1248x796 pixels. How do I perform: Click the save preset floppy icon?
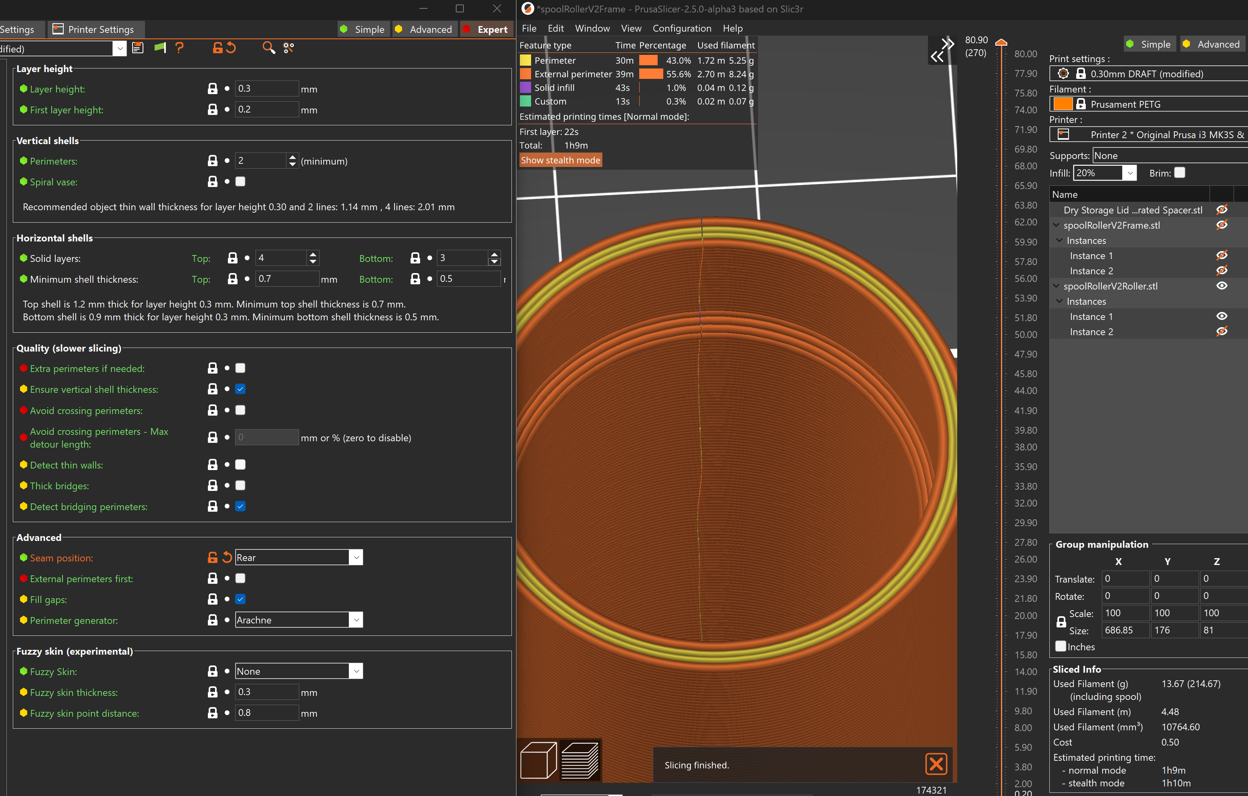(137, 48)
